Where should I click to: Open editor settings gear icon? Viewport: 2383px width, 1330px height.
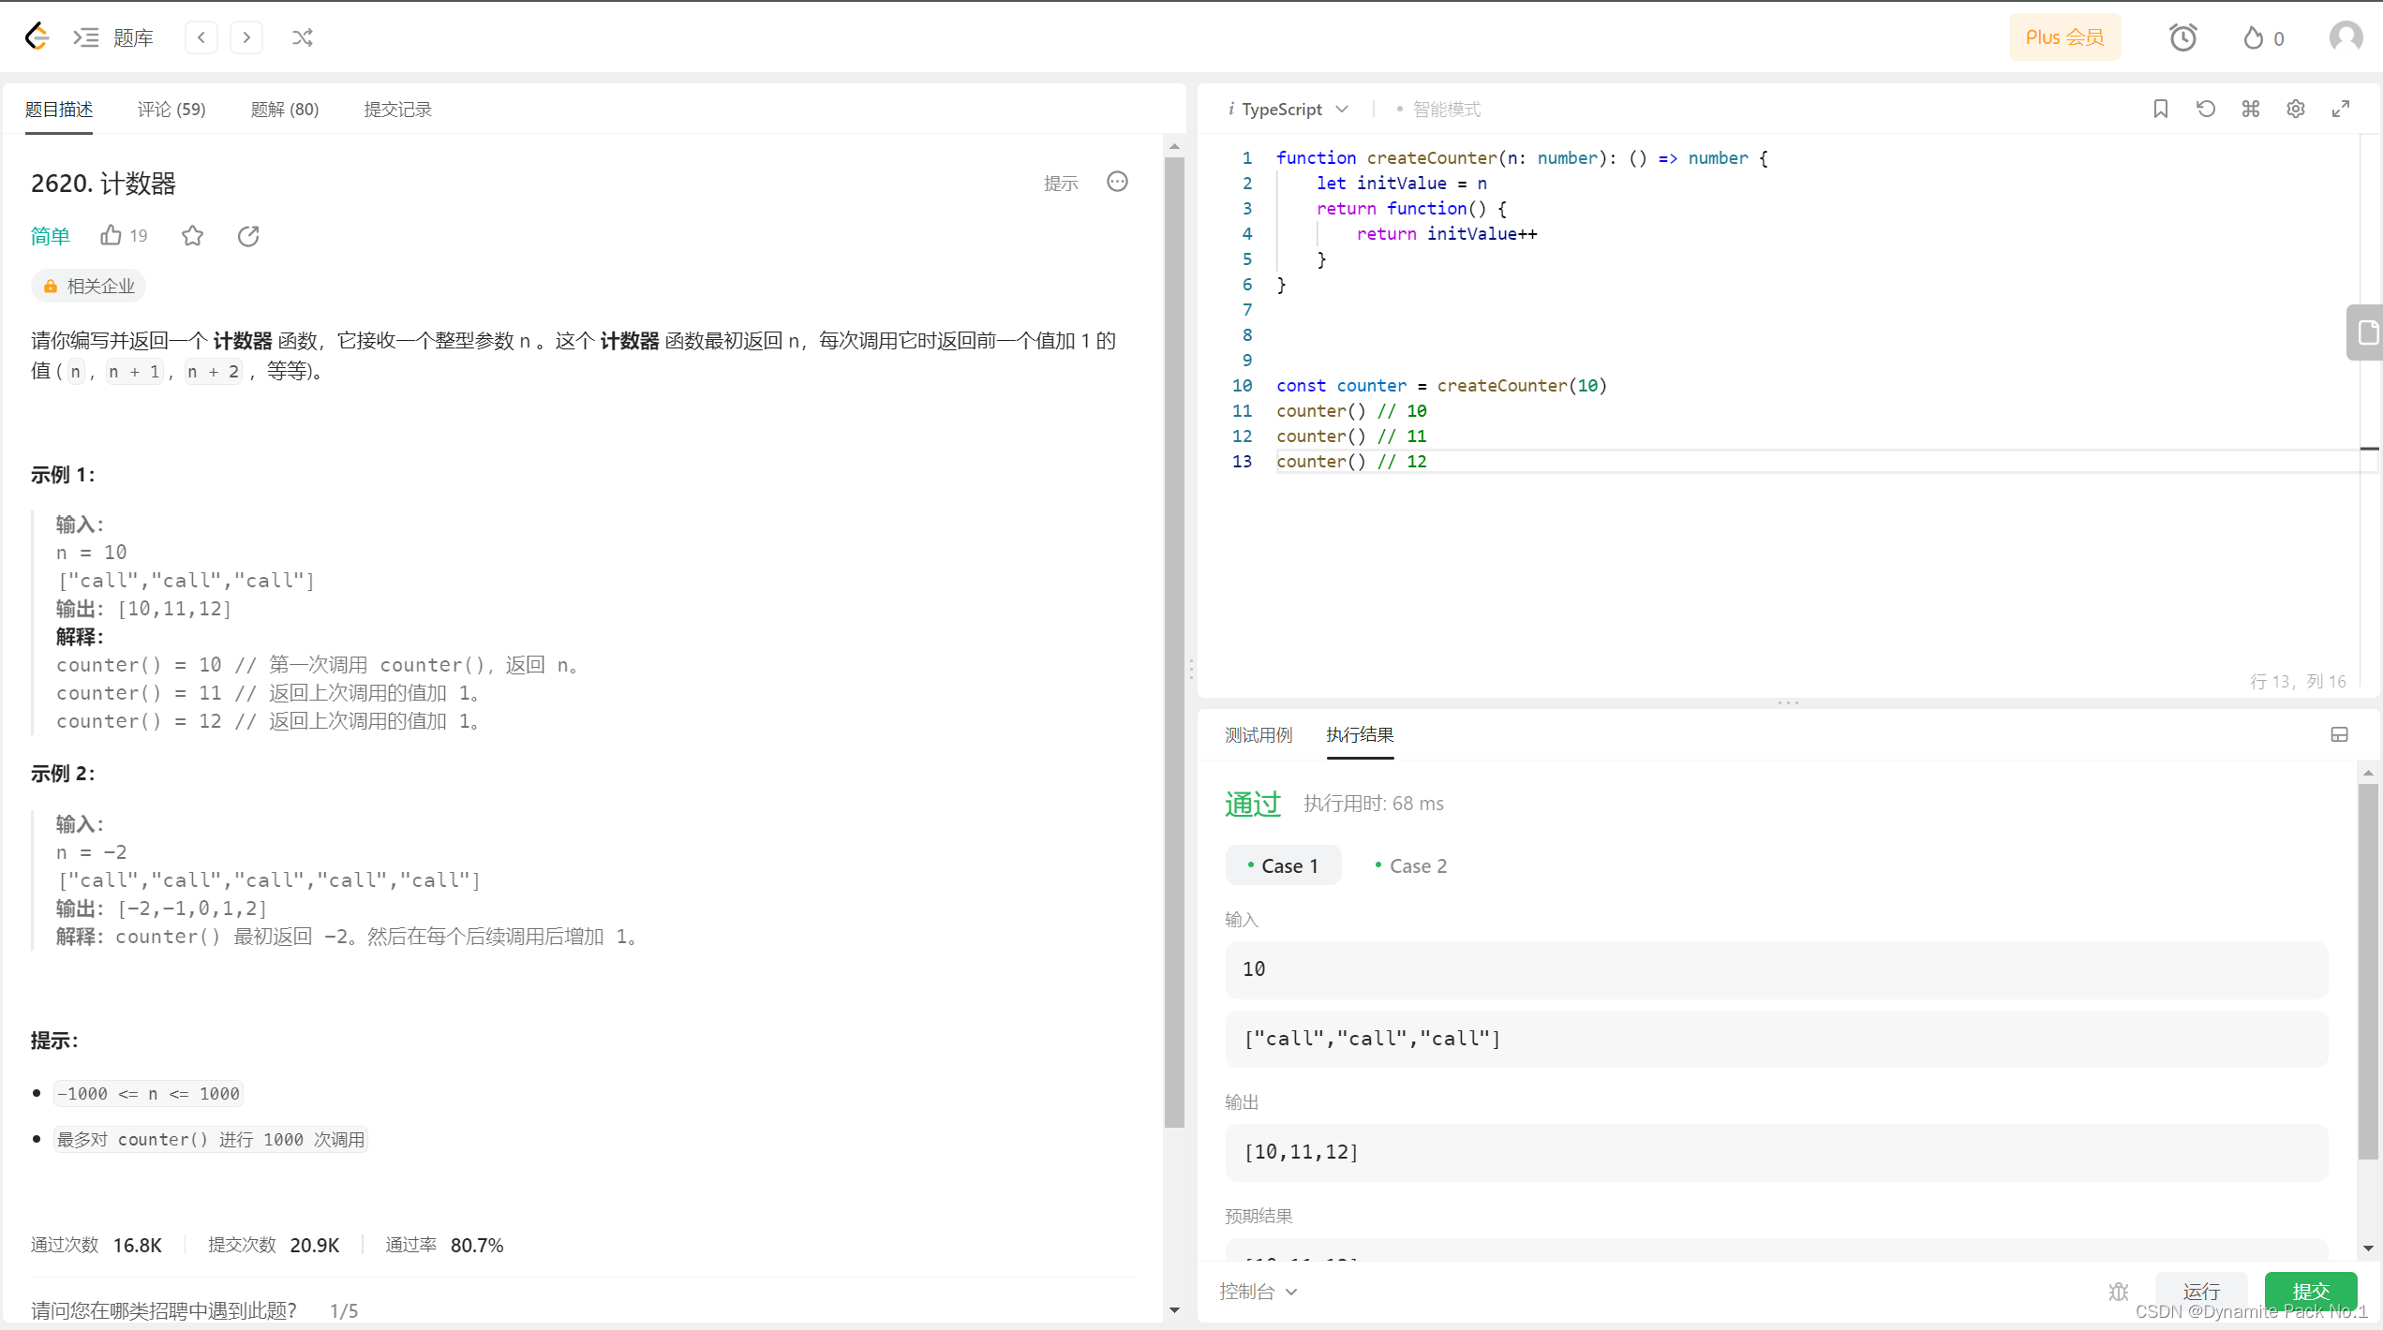[x=2295, y=109]
